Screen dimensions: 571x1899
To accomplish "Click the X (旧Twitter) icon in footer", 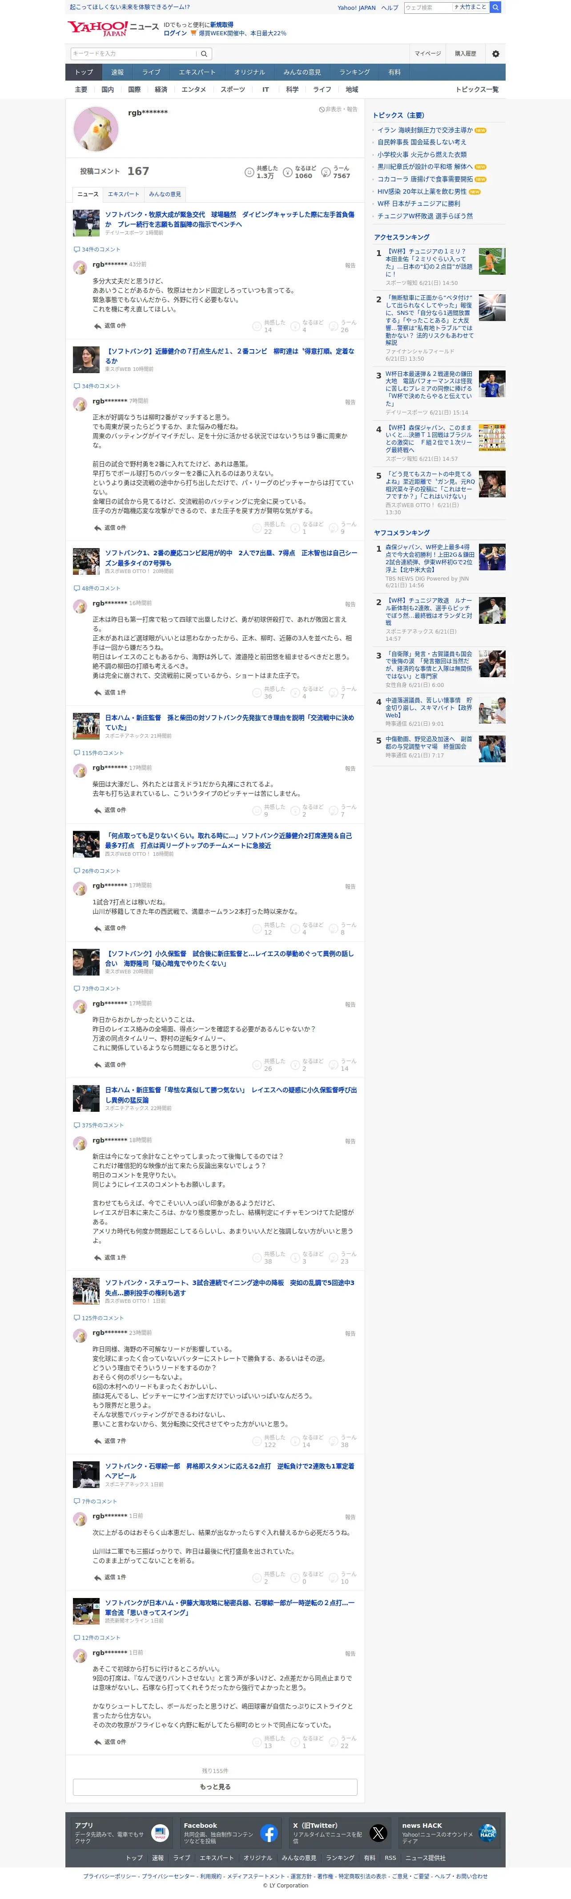I will click(x=378, y=1833).
